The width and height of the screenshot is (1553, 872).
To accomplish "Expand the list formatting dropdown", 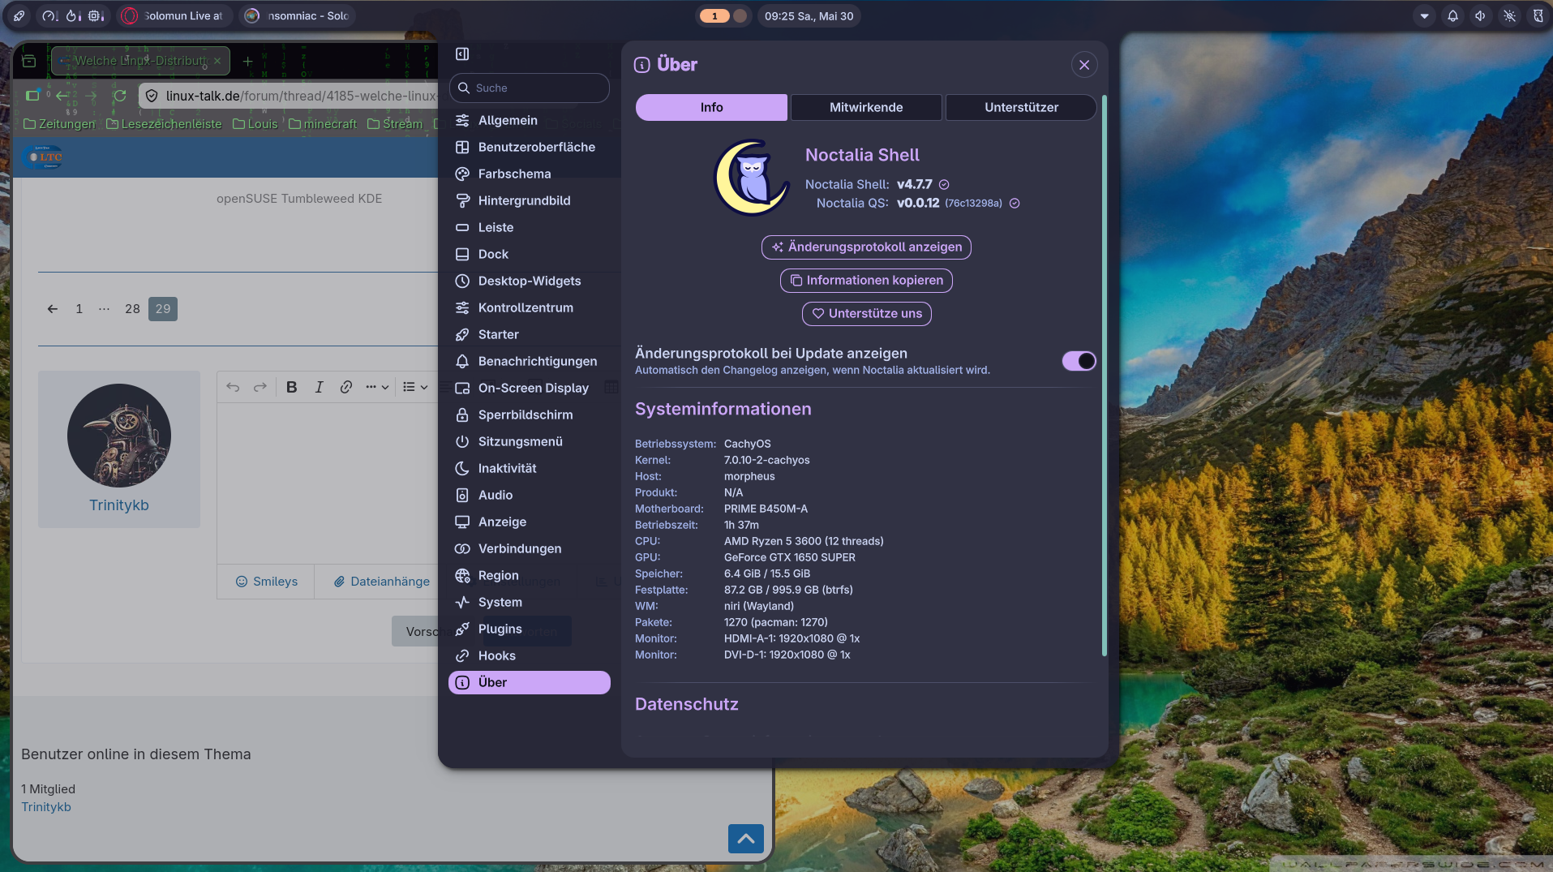I will [415, 387].
